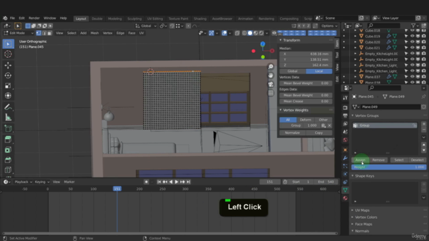Image resolution: width=429 pixels, height=241 pixels.
Task: Open the Render menu
Action: (34, 18)
